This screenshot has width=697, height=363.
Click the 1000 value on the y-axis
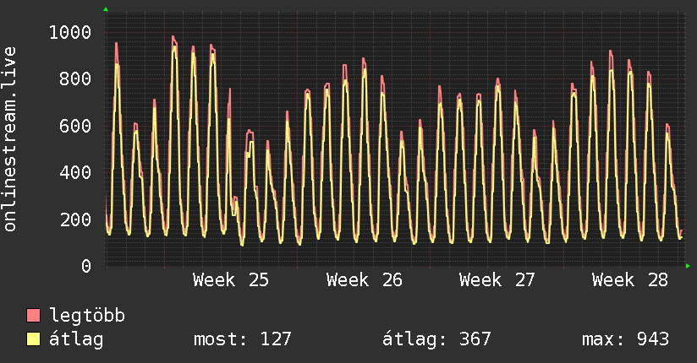(x=70, y=32)
